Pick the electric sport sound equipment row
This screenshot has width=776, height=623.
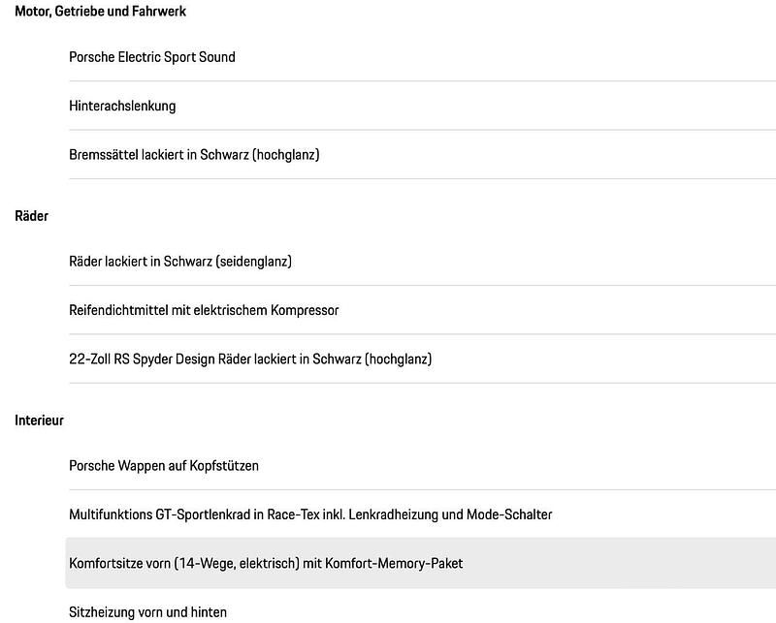(x=152, y=57)
